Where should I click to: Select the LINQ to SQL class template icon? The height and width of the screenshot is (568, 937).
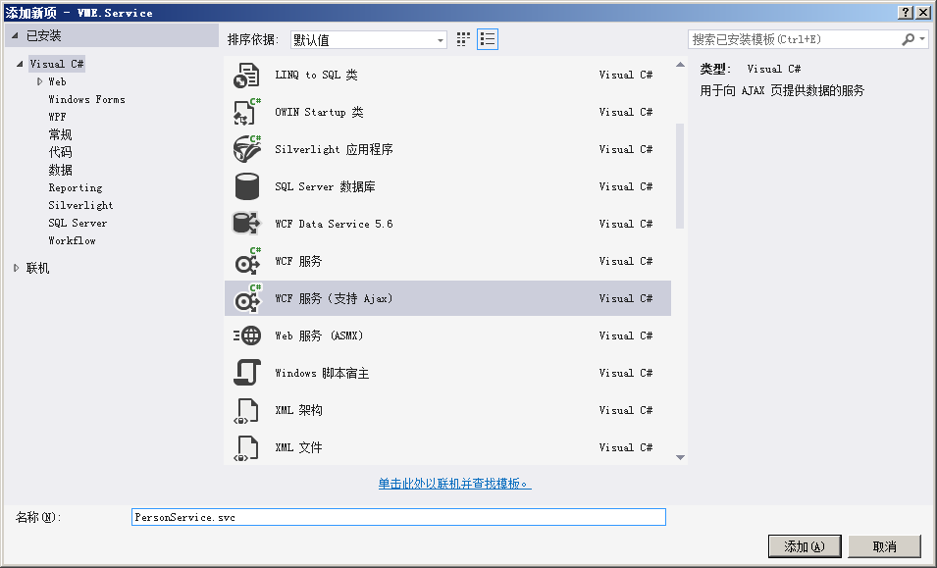[246, 76]
